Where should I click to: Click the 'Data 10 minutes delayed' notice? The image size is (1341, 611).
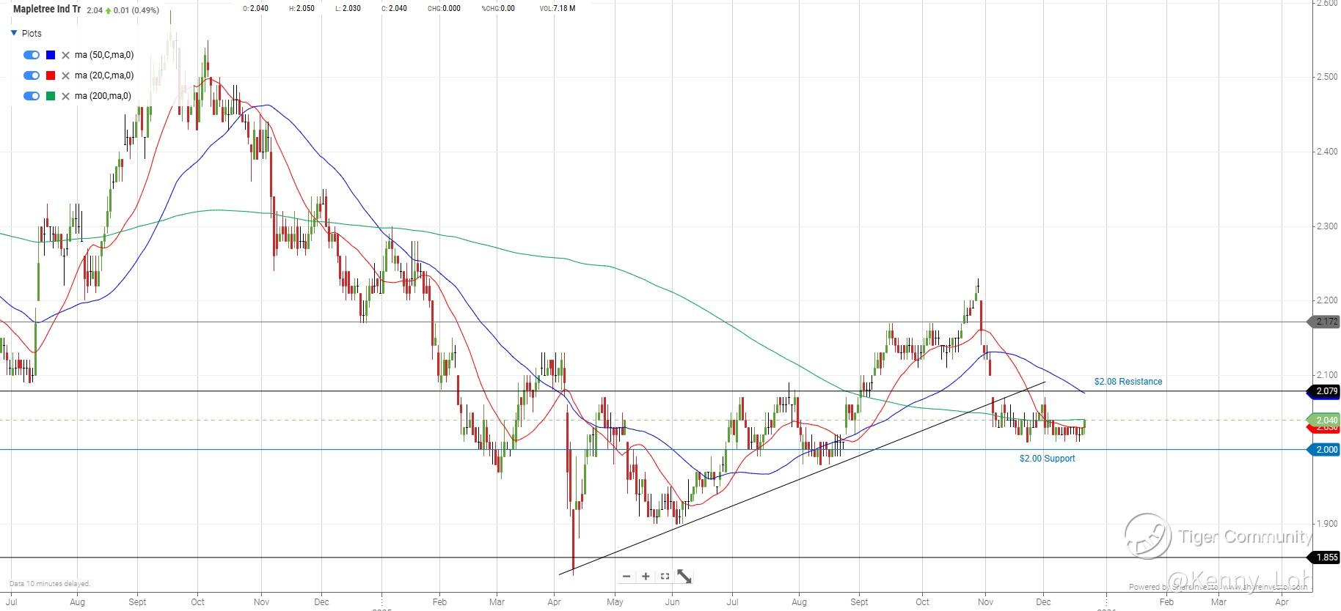[x=50, y=584]
